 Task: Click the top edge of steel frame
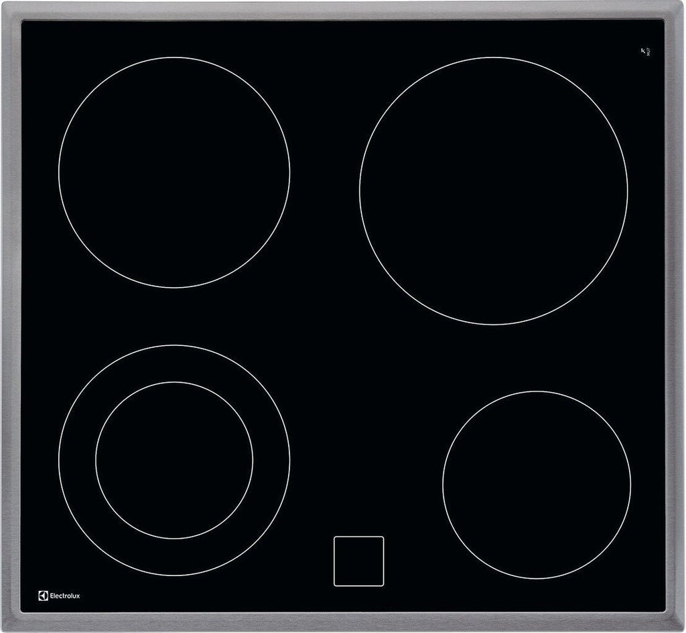click(x=343, y=10)
